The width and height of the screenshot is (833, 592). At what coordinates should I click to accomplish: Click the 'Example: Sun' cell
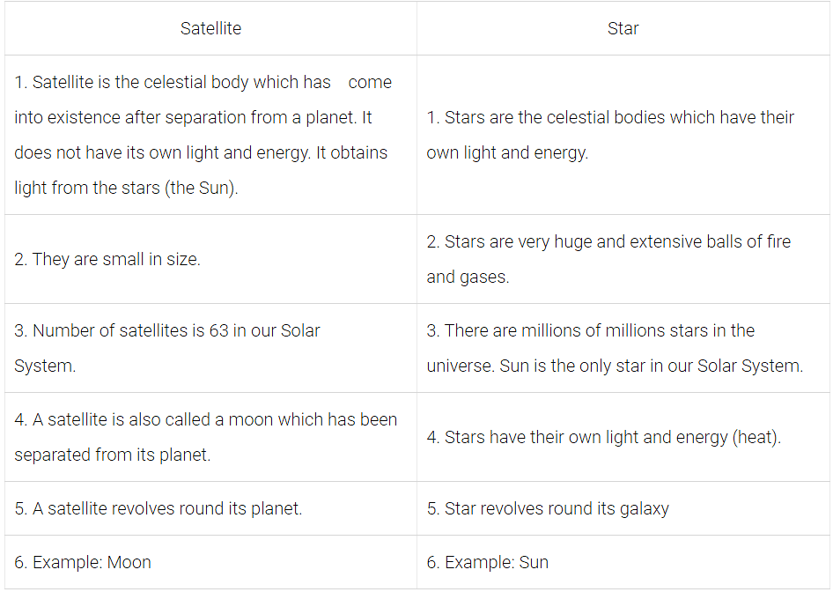(x=488, y=562)
